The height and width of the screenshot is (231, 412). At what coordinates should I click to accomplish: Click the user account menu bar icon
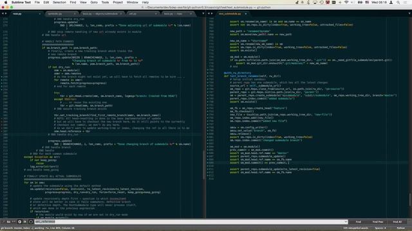[391, 3]
